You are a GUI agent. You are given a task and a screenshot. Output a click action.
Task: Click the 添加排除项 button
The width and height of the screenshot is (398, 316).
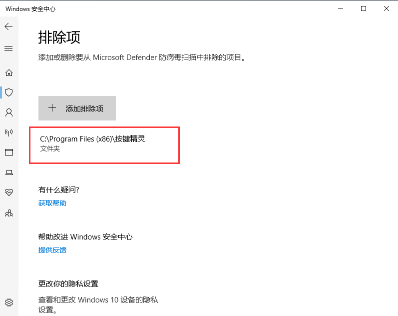click(x=77, y=108)
